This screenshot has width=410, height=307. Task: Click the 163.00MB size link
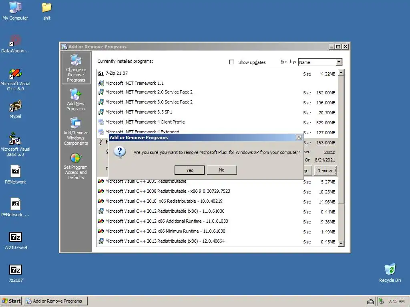[x=326, y=143]
